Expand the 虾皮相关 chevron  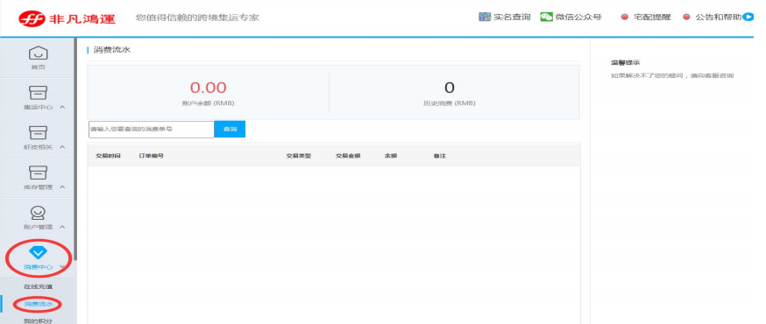point(62,147)
